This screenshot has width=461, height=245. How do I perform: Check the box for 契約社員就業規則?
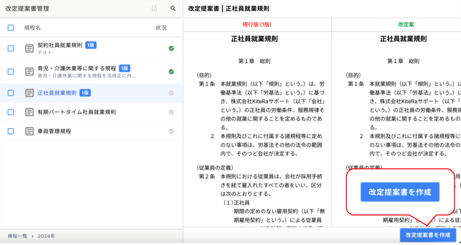(x=11, y=49)
